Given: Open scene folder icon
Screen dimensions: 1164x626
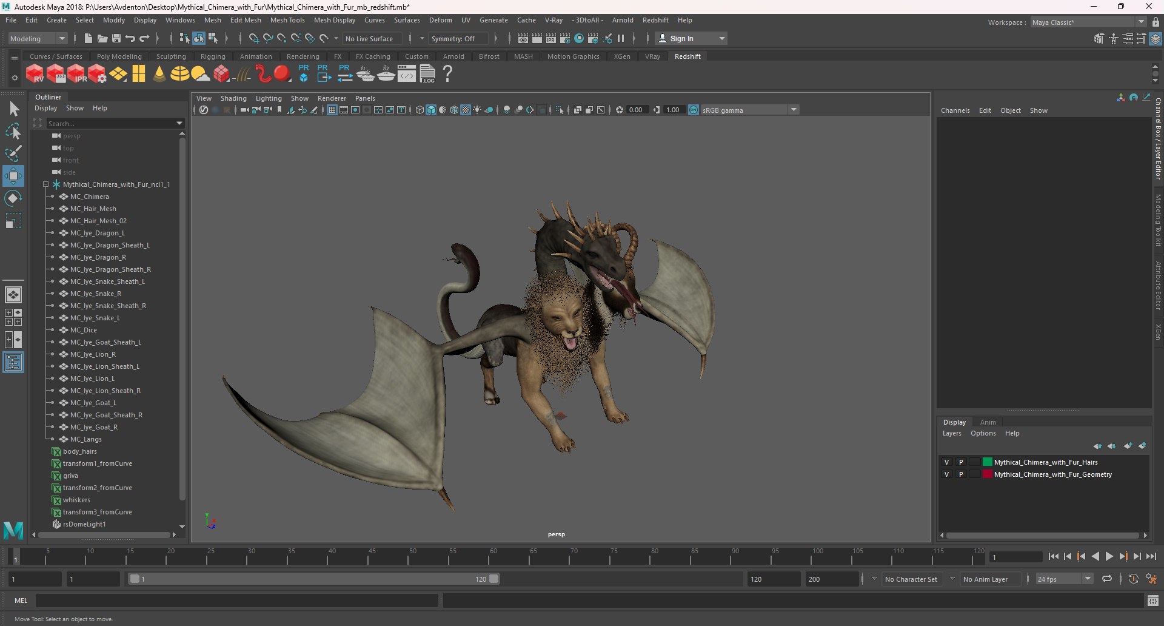Looking at the screenshot, I should click(102, 38).
